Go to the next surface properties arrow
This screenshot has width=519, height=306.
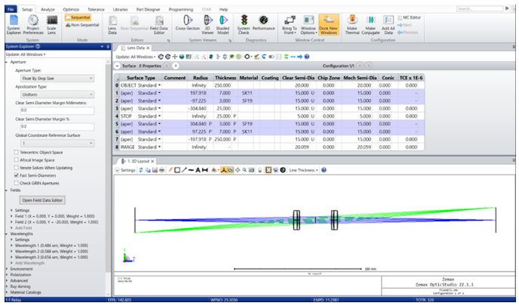pos(176,66)
